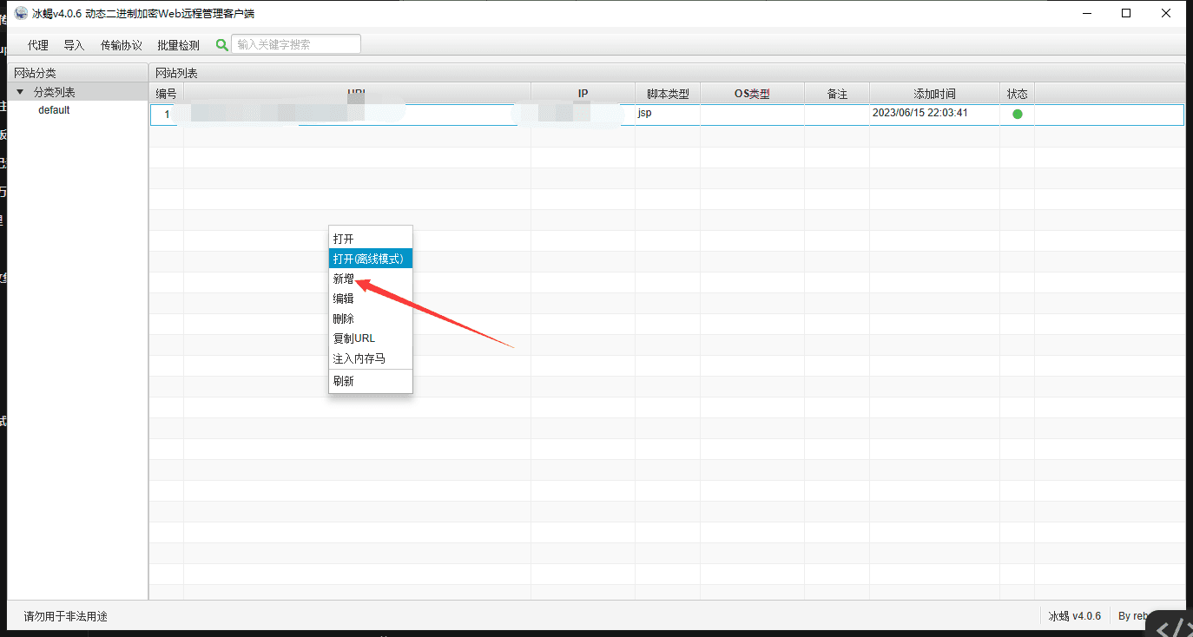This screenshot has width=1193, height=637.
Task: Click the green status dot in row 1
Action: click(x=1017, y=114)
